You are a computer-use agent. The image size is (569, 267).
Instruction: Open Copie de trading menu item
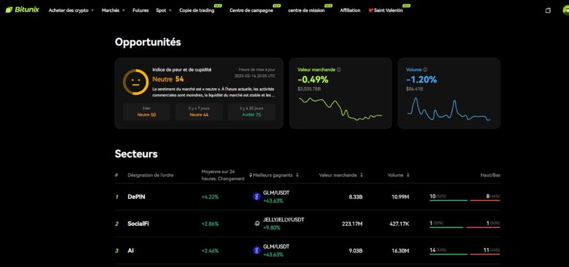tap(197, 11)
